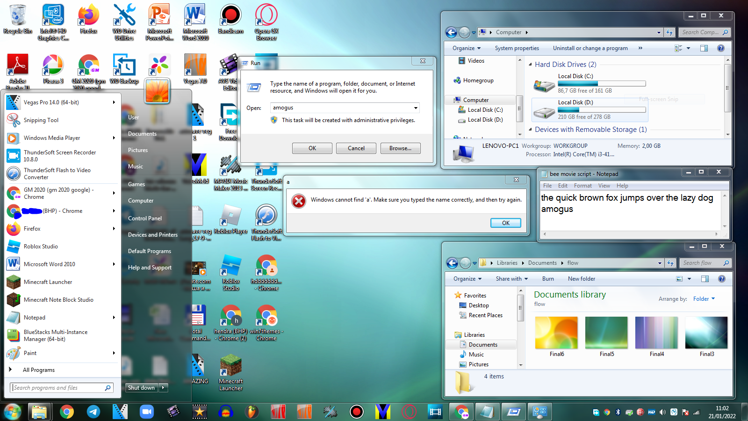Image resolution: width=748 pixels, height=421 pixels.
Task: Open Telegram from the taskbar
Action: (x=93, y=412)
